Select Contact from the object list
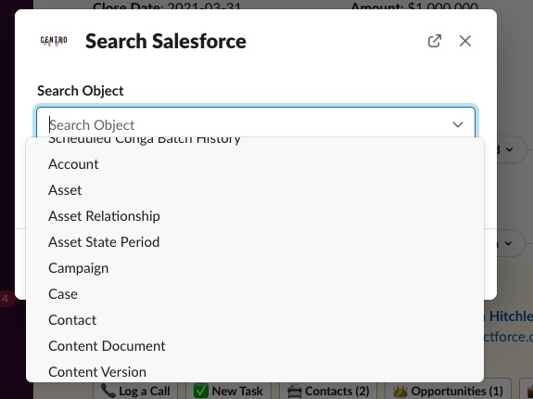 point(255,320)
